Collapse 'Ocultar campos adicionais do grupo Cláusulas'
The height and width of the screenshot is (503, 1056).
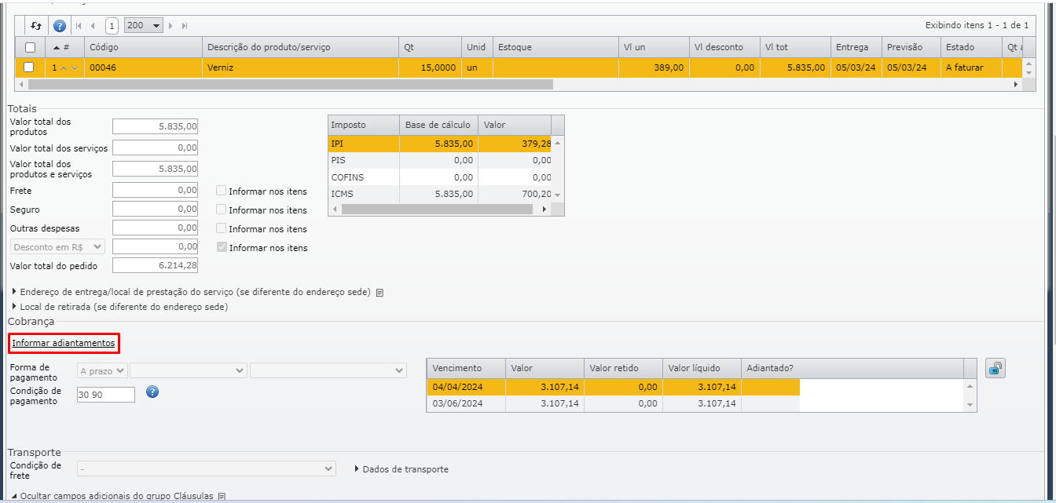118,496
